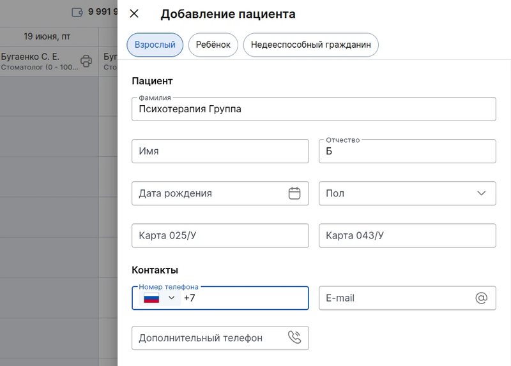Screen dimensions: 511x366
Task: Click the Отчество field
Action: click(408, 151)
